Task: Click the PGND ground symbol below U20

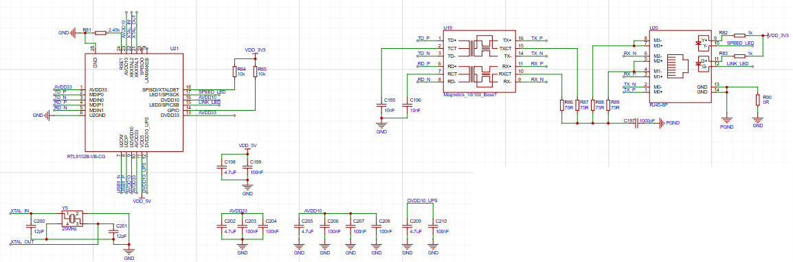Action: point(727,122)
